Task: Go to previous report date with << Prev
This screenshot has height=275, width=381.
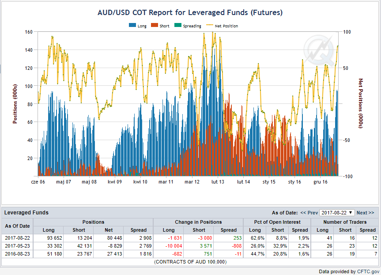Action: [309, 213]
